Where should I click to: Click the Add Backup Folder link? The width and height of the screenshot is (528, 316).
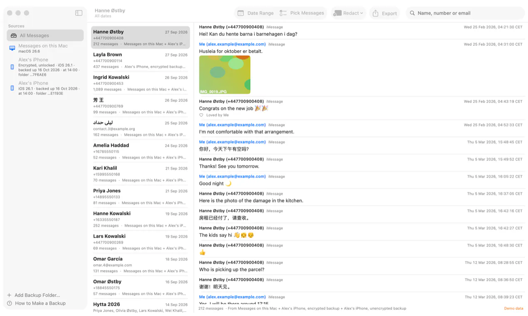click(34, 295)
